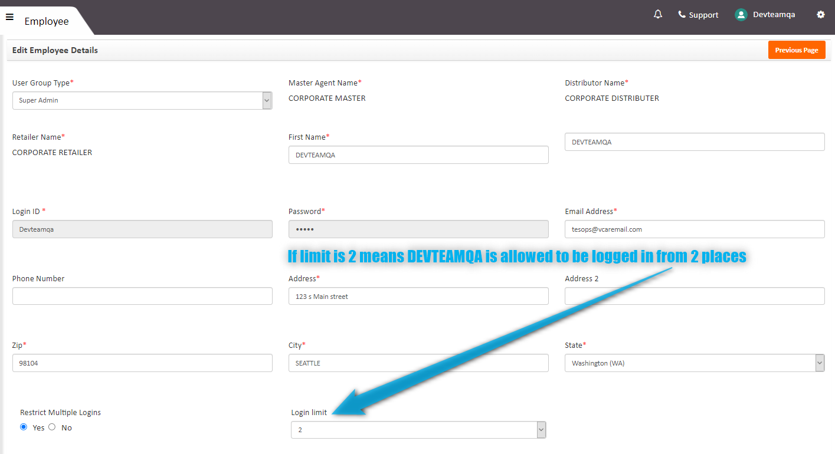Click the notification bell icon
The image size is (835, 454).
[x=658, y=14]
